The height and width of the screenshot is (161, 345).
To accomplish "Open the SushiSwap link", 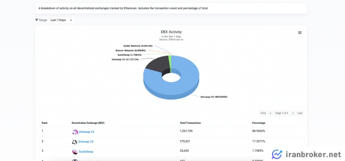I will coord(86,151).
